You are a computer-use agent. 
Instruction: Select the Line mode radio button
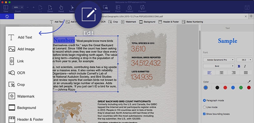pos(204,107)
